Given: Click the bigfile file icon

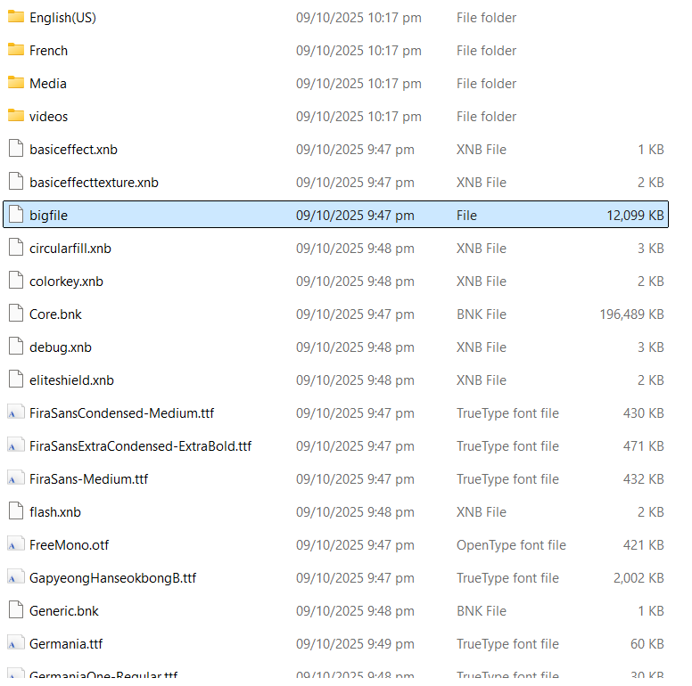Looking at the screenshot, I should point(15,215).
